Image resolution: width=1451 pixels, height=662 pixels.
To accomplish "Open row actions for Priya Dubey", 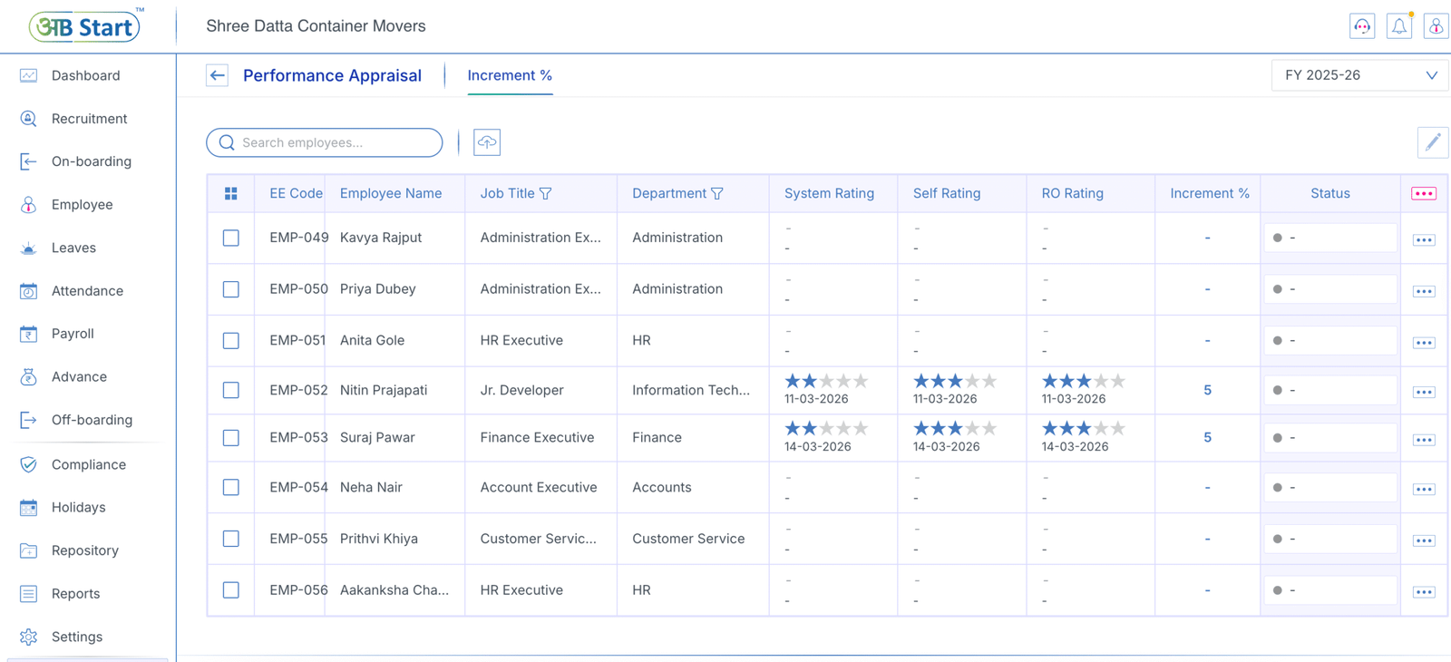I will click(x=1423, y=291).
